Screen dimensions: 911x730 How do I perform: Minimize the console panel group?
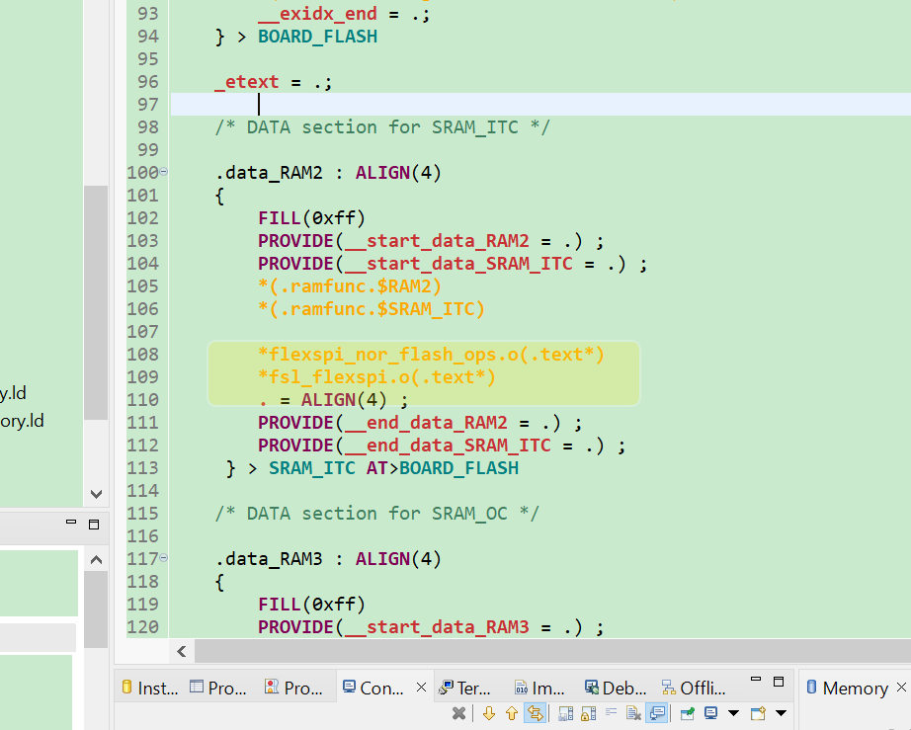click(x=756, y=679)
